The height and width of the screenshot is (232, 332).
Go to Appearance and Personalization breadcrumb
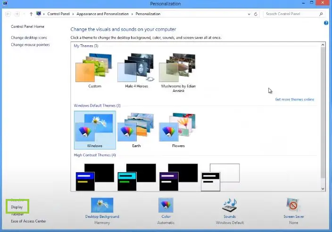(102, 14)
